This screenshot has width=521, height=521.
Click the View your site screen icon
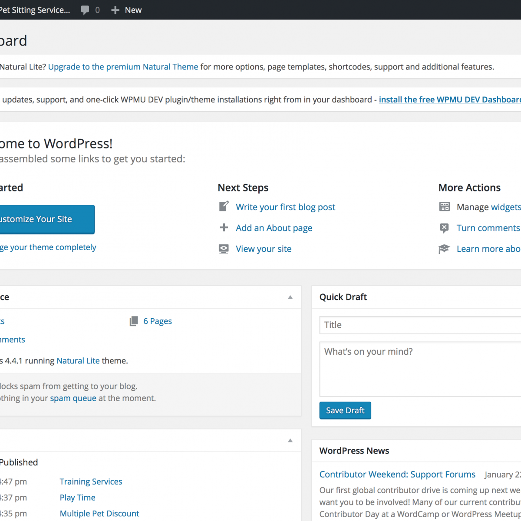[224, 249]
